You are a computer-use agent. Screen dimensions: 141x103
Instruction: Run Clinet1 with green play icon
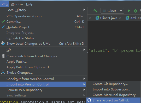[x=129, y=11]
